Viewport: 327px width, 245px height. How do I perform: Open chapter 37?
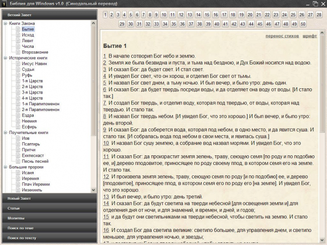click(x=191, y=24)
